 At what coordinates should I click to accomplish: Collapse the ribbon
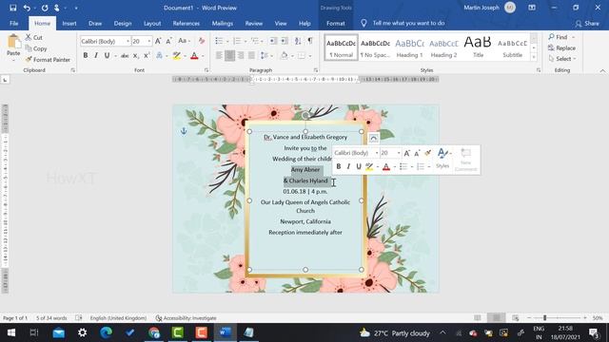(602, 70)
